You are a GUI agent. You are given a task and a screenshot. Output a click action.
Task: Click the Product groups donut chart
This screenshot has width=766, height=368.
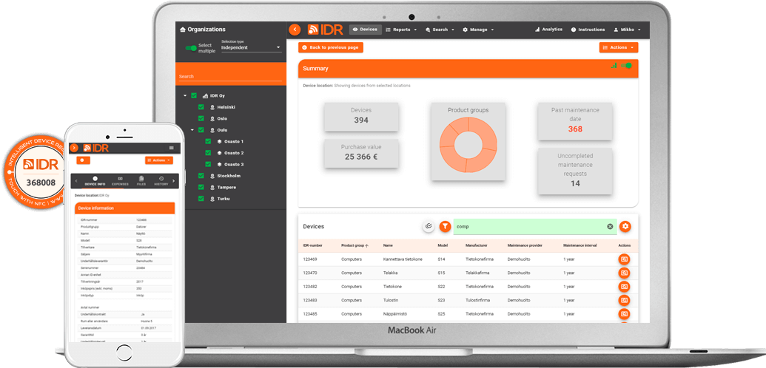468,146
